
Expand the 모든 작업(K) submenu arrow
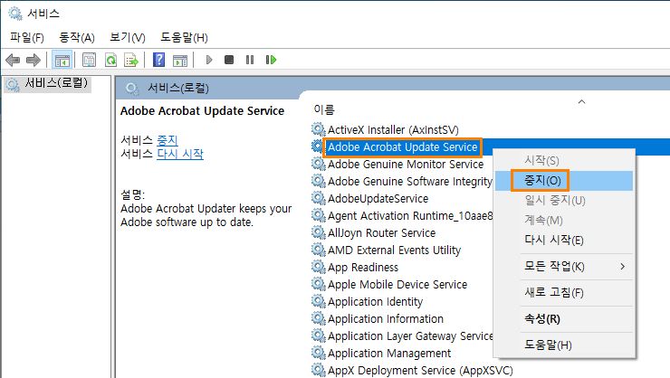point(623,267)
